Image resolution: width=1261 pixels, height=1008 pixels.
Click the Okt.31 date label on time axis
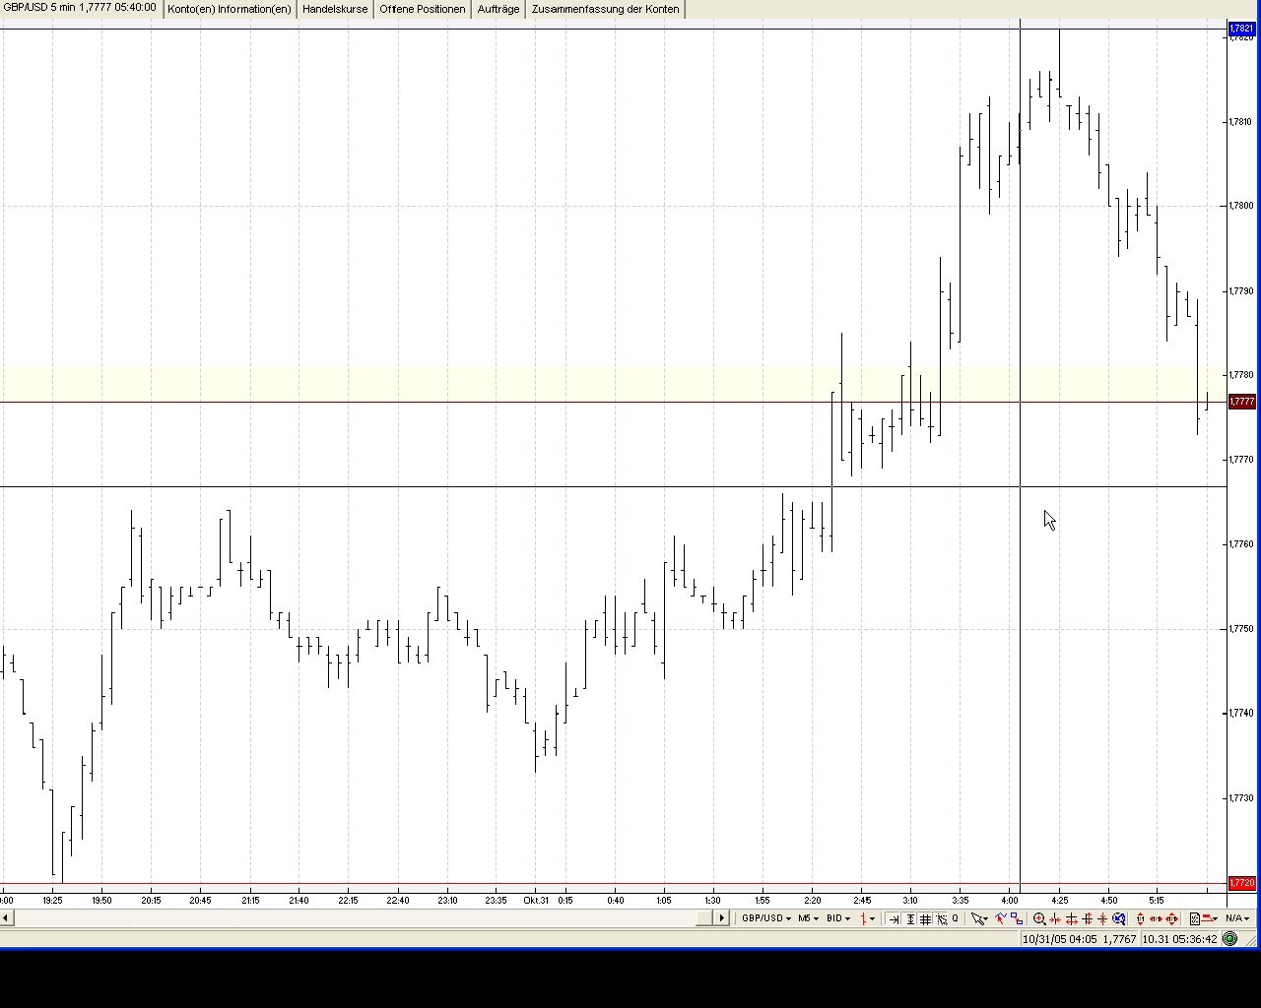(x=536, y=900)
